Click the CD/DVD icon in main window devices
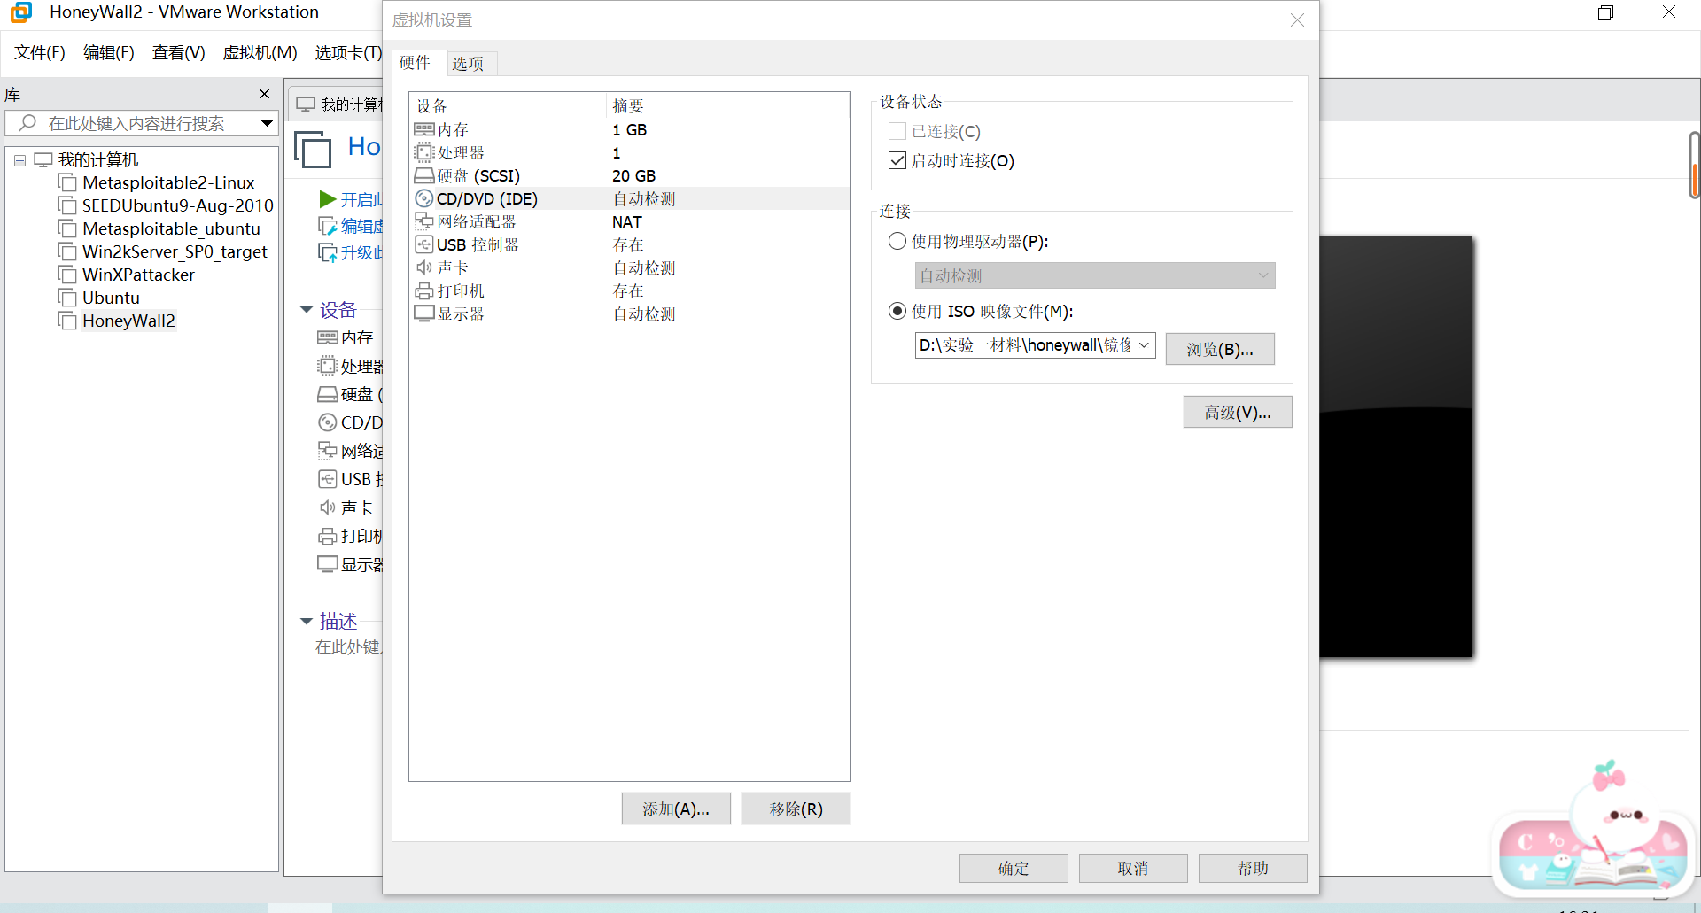1701x913 pixels. (328, 422)
